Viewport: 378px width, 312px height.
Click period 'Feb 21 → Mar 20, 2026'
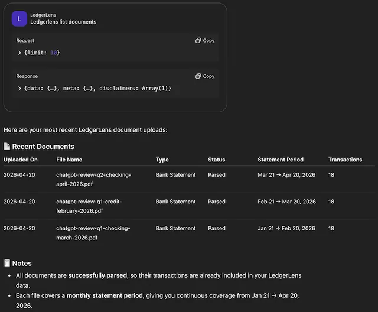point(286,201)
